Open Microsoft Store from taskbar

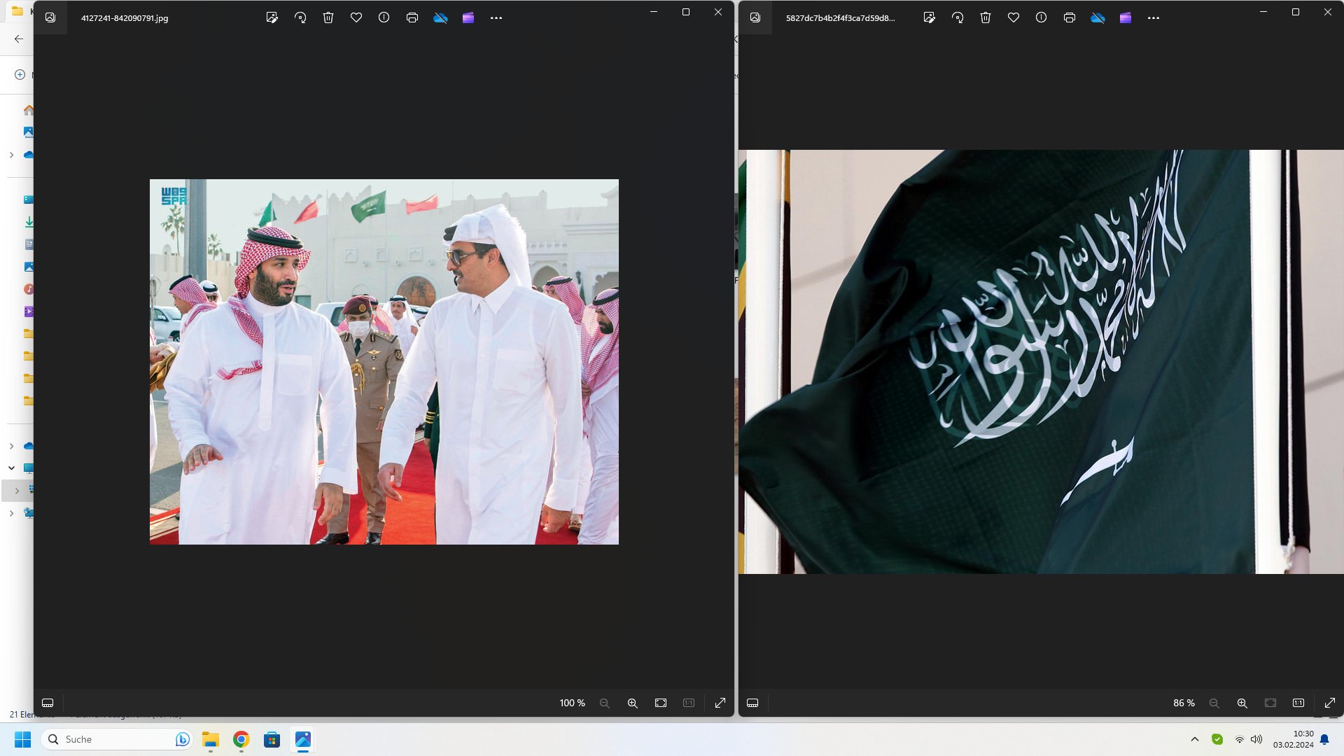point(272,739)
